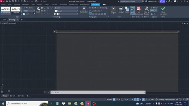The height and width of the screenshot is (106, 189).
Task: Expand the Paragraph panel
Action: pyautogui.click(x=93, y=17)
